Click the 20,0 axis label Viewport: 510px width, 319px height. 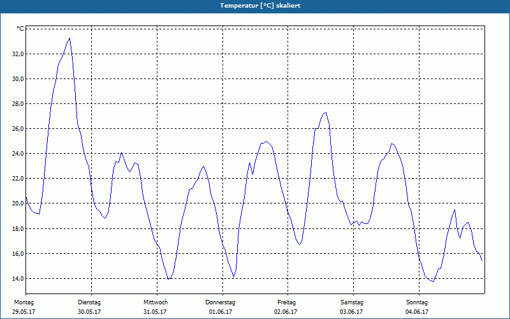(x=18, y=203)
